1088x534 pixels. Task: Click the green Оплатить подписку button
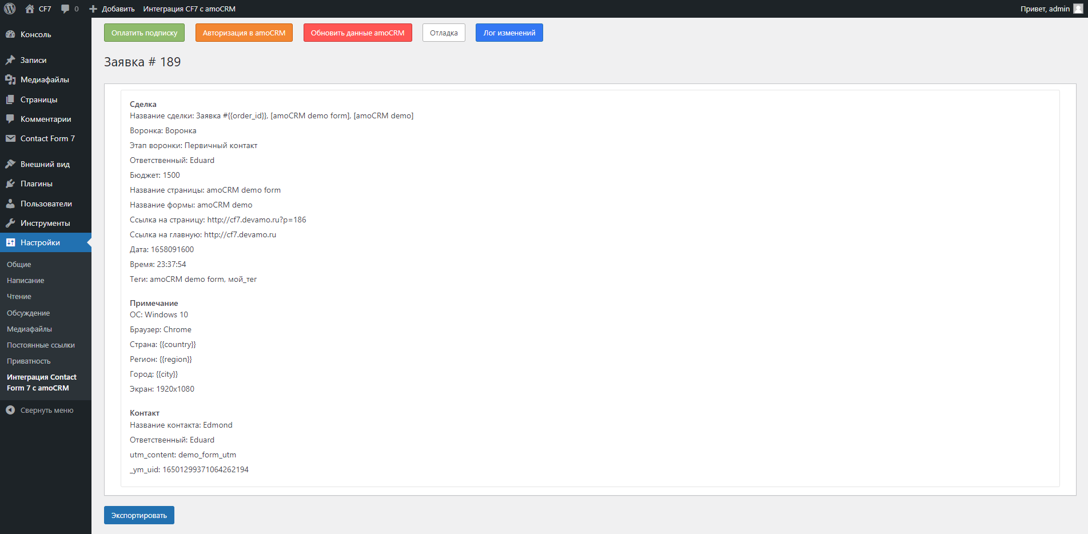(x=144, y=33)
